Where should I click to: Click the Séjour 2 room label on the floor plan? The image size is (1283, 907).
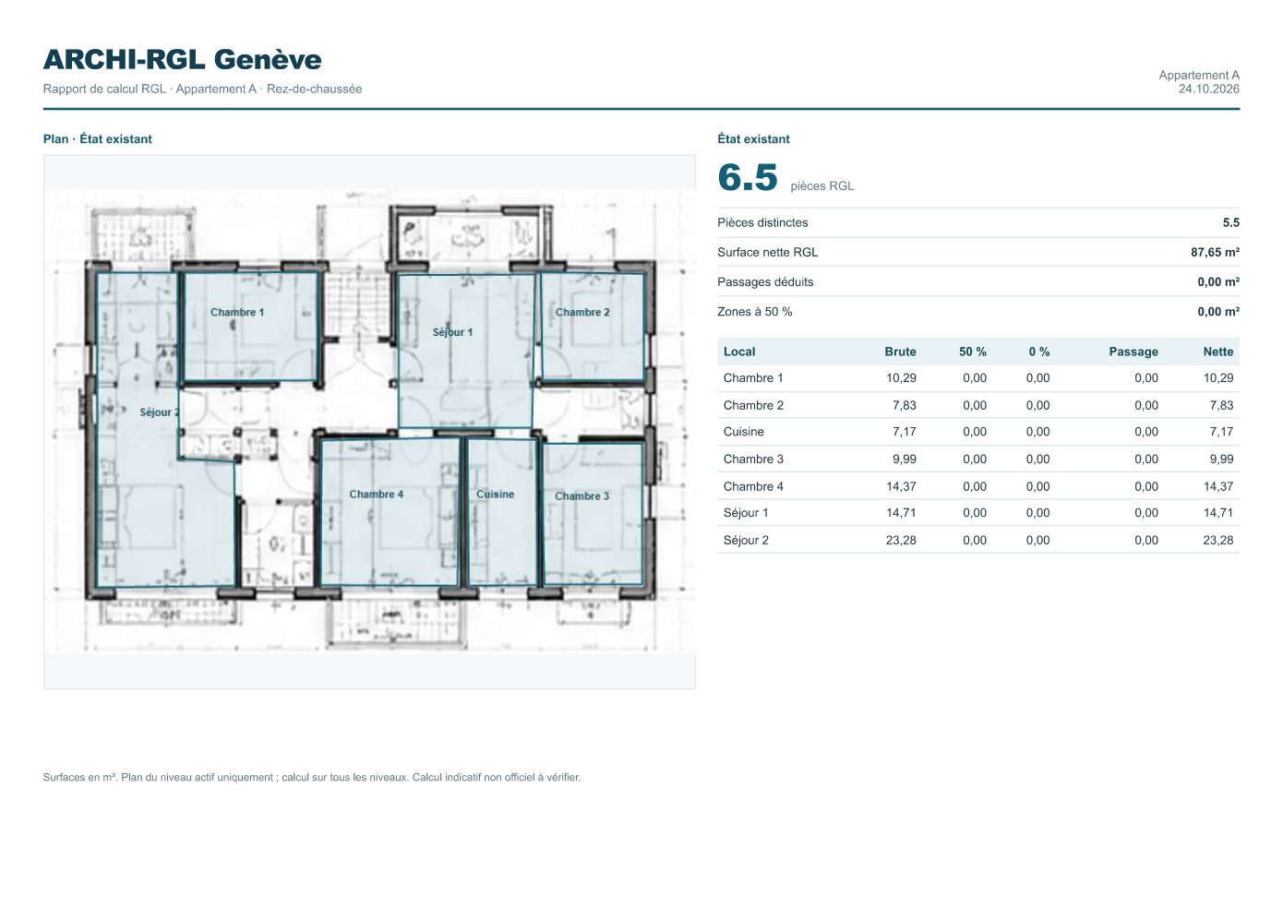click(x=160, y=412)
